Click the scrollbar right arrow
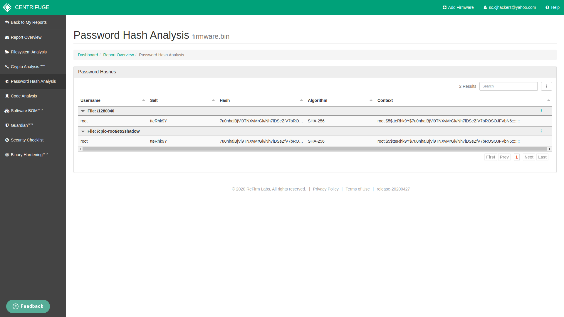 click(550, 149)
